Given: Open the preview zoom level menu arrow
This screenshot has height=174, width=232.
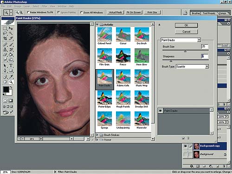Looking at the screenshot, I should click(41, 139).
